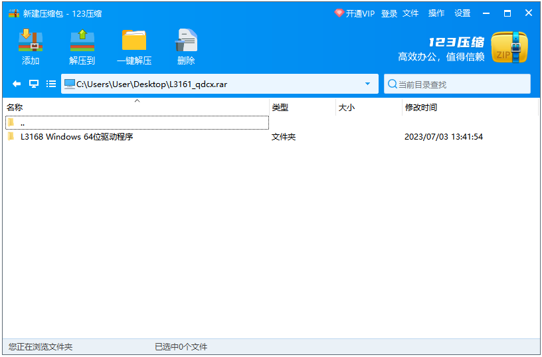Open the 设置 menu
The height and width of the screenshot is (357, 542).
tap(462, 13)
